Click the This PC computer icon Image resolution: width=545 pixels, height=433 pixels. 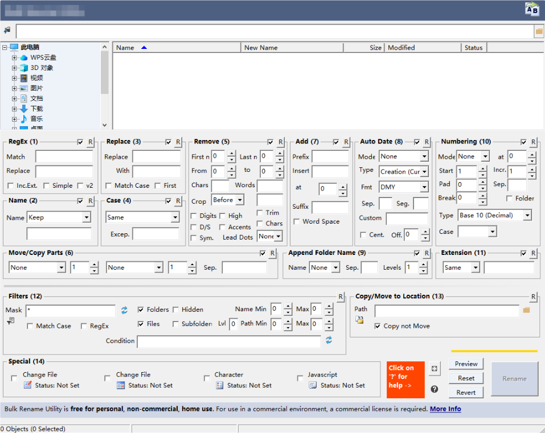pos(14,47)
